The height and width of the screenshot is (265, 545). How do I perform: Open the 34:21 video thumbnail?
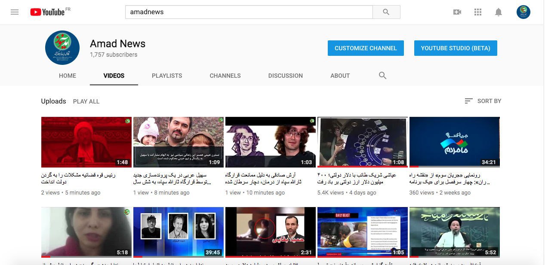(x=454, y=142)
